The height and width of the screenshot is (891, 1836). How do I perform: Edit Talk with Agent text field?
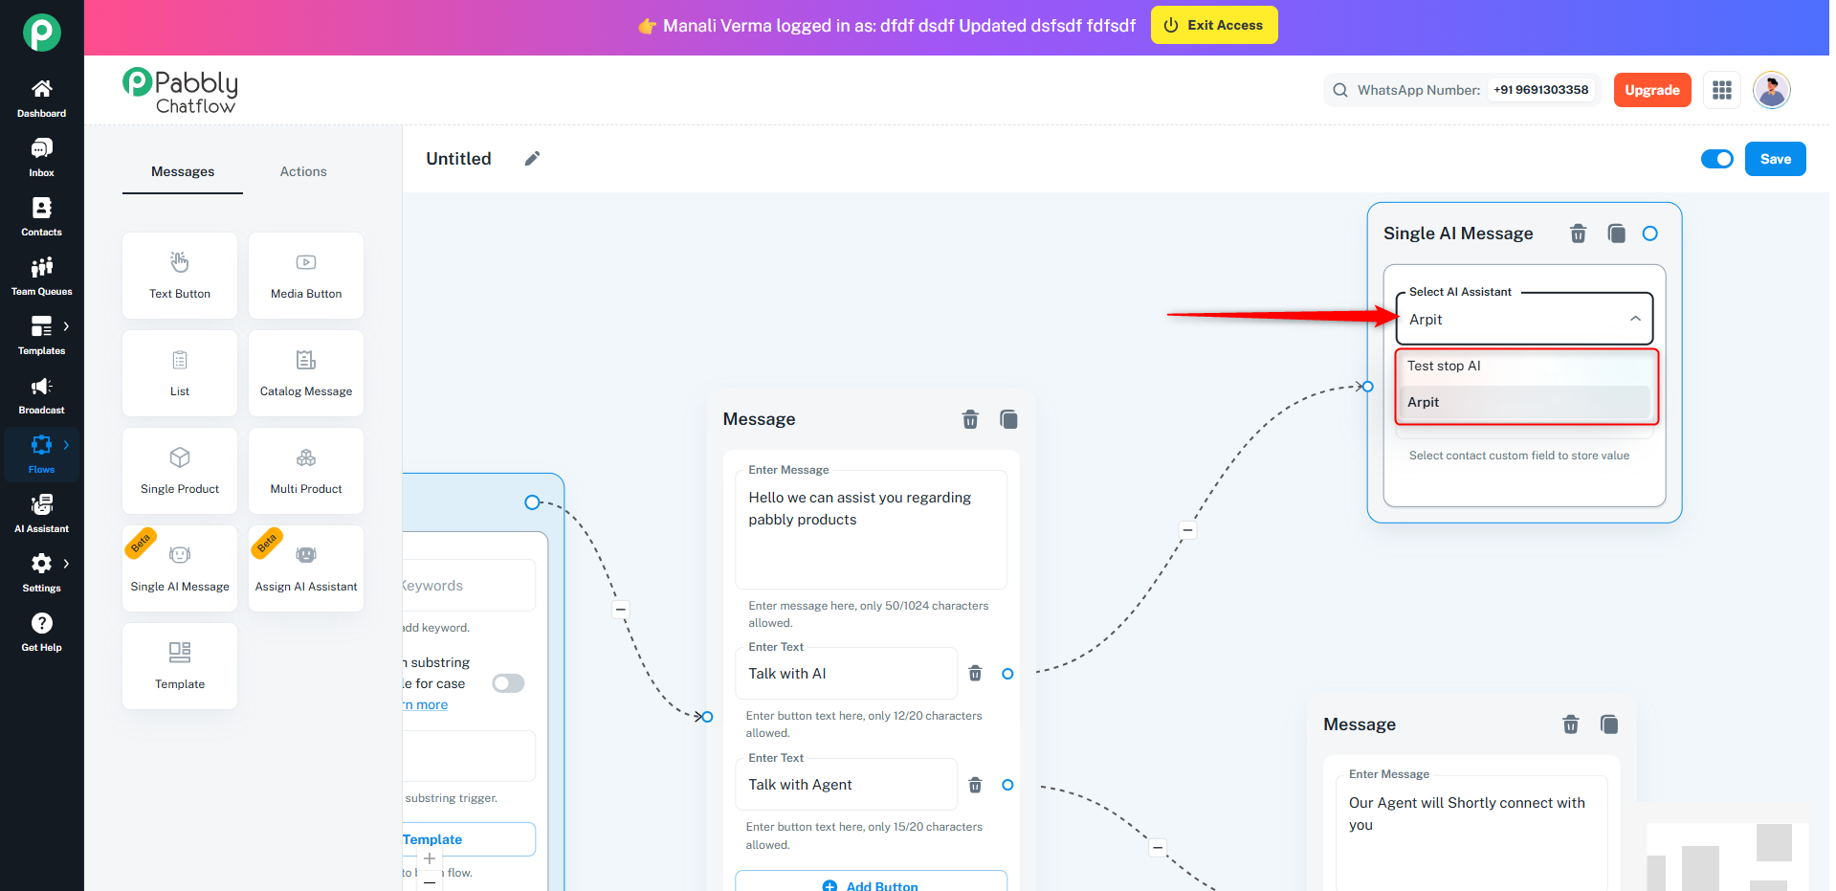coord(846,785)
